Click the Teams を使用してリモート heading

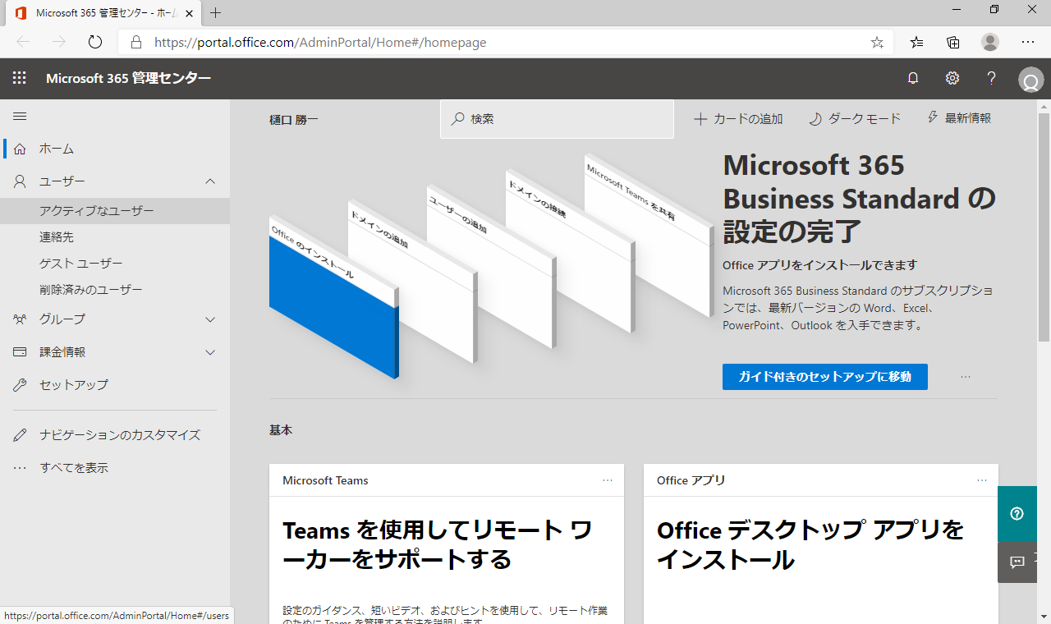click(437, 545)
